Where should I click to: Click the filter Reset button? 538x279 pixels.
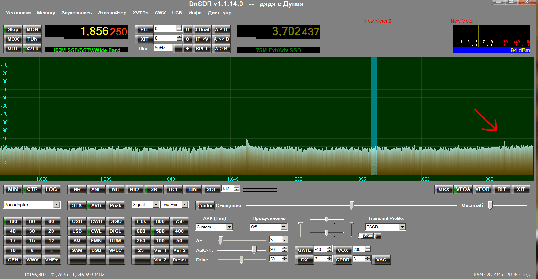[179, 260]
